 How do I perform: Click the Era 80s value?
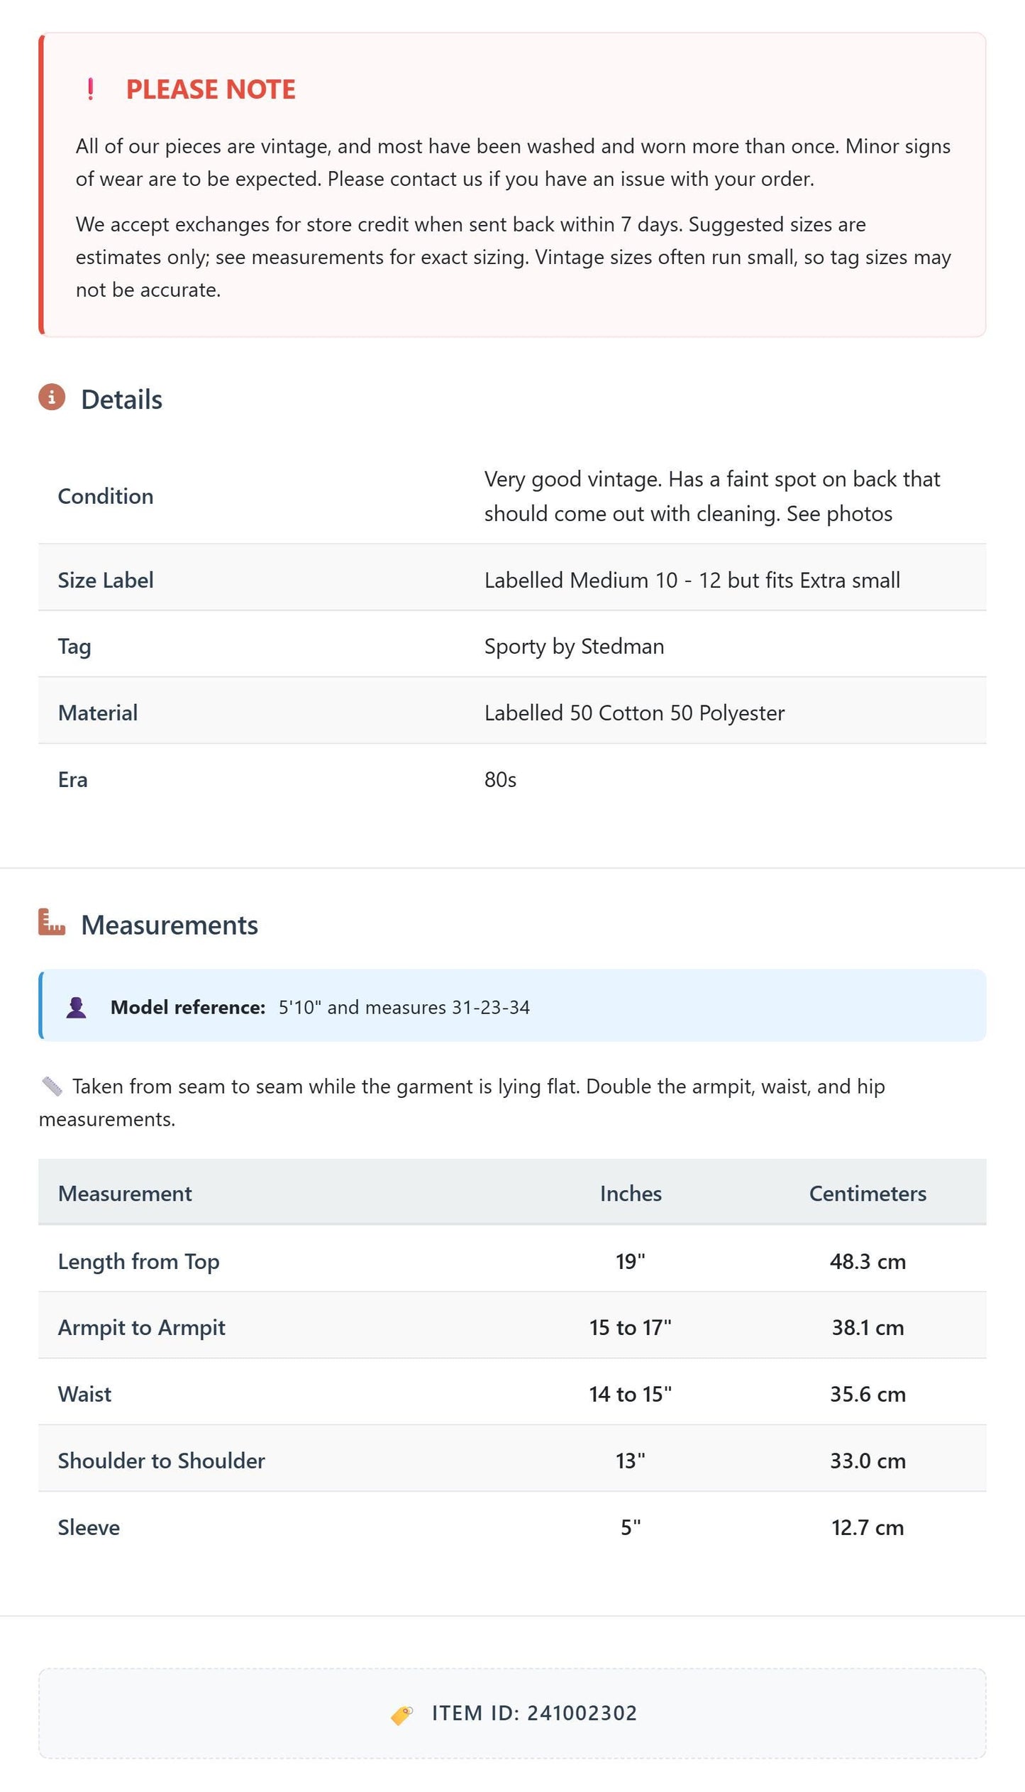(500, 779)
